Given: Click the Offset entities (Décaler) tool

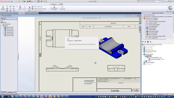Looking at the screenshot, I should click(29, 9).
